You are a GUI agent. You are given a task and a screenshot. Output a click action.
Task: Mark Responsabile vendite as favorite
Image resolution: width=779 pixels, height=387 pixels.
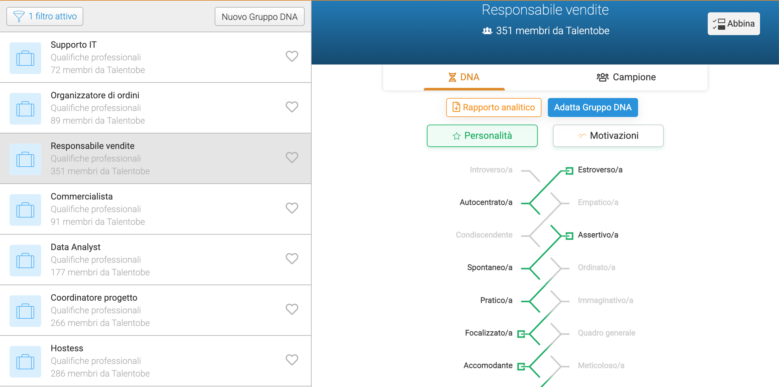pos(292,157)
